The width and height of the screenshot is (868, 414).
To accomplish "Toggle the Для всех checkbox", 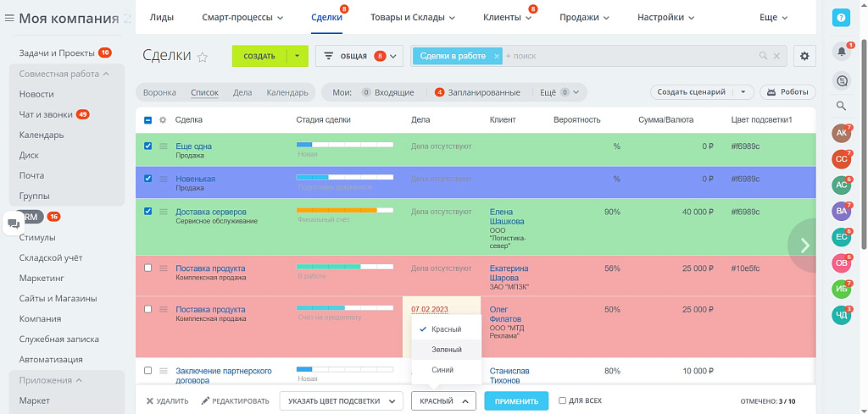I will pos(563,401).
